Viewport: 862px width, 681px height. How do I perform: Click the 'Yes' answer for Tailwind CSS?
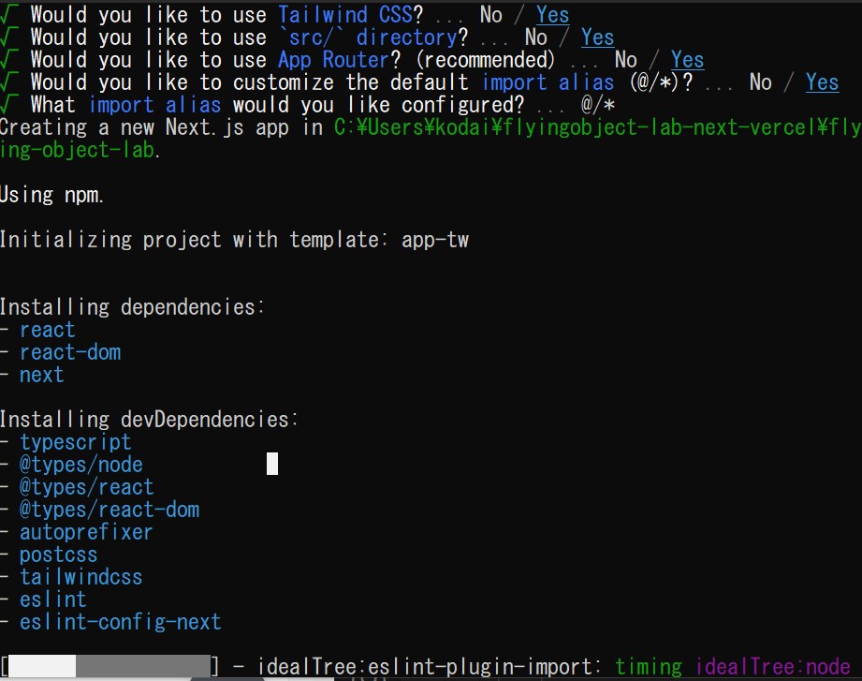tap(552, 15)
